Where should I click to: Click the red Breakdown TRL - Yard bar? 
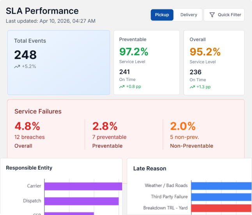pos(221,208)
